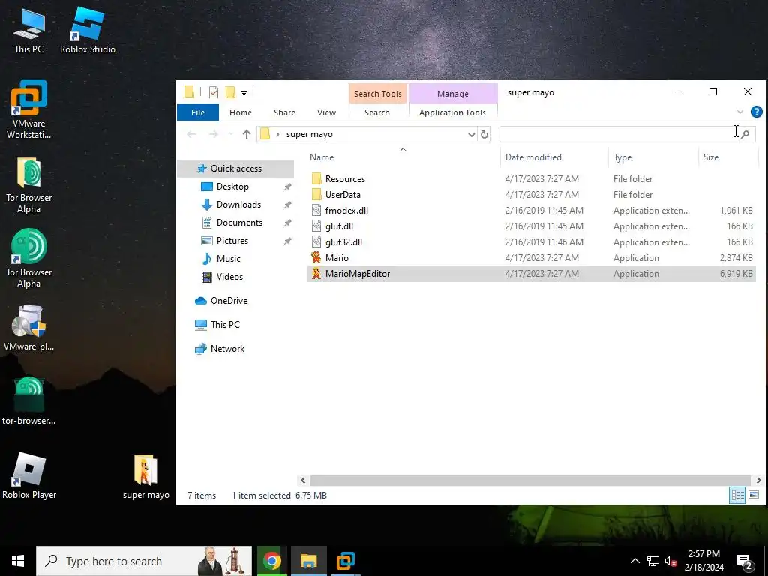Go up one folder level
The height and width of the screenshot is (576, 768).
pos(246,134)
